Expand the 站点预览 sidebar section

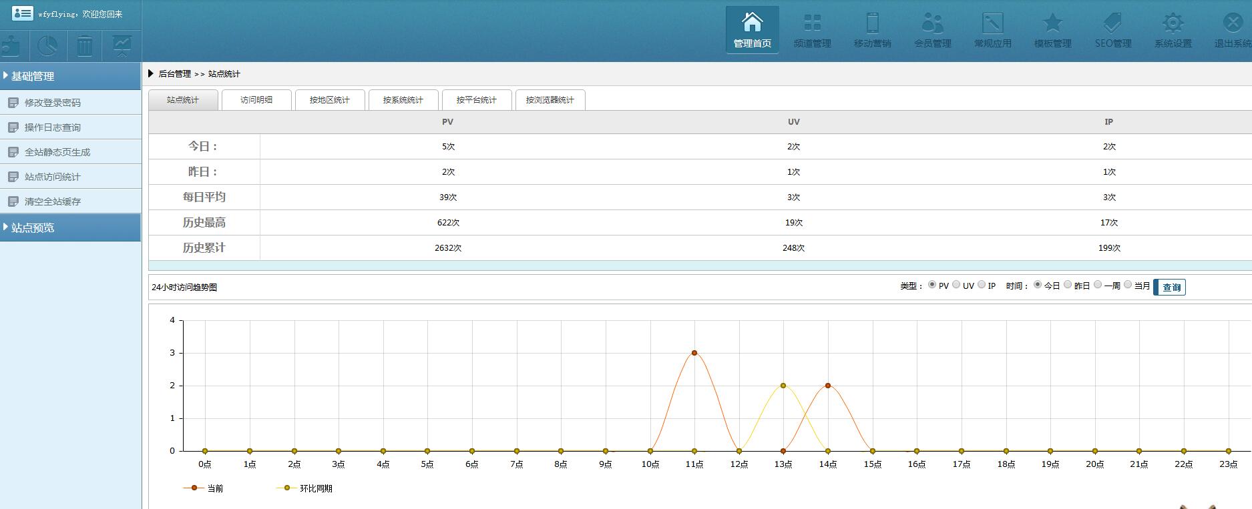[x=32, y=227]
